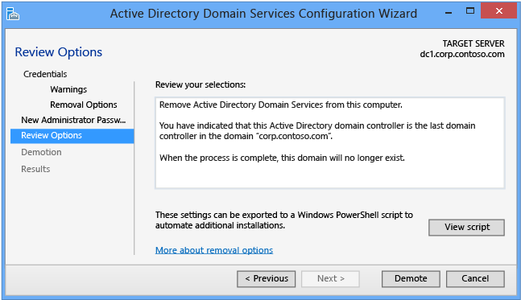Click the disabled Next button
521x300 pixels.
coord(330,279)
